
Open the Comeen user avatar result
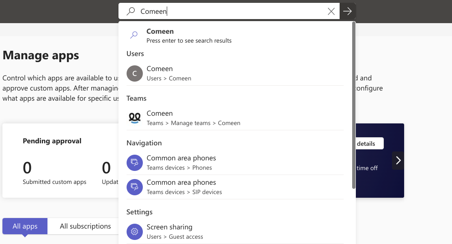pos(135,73)
